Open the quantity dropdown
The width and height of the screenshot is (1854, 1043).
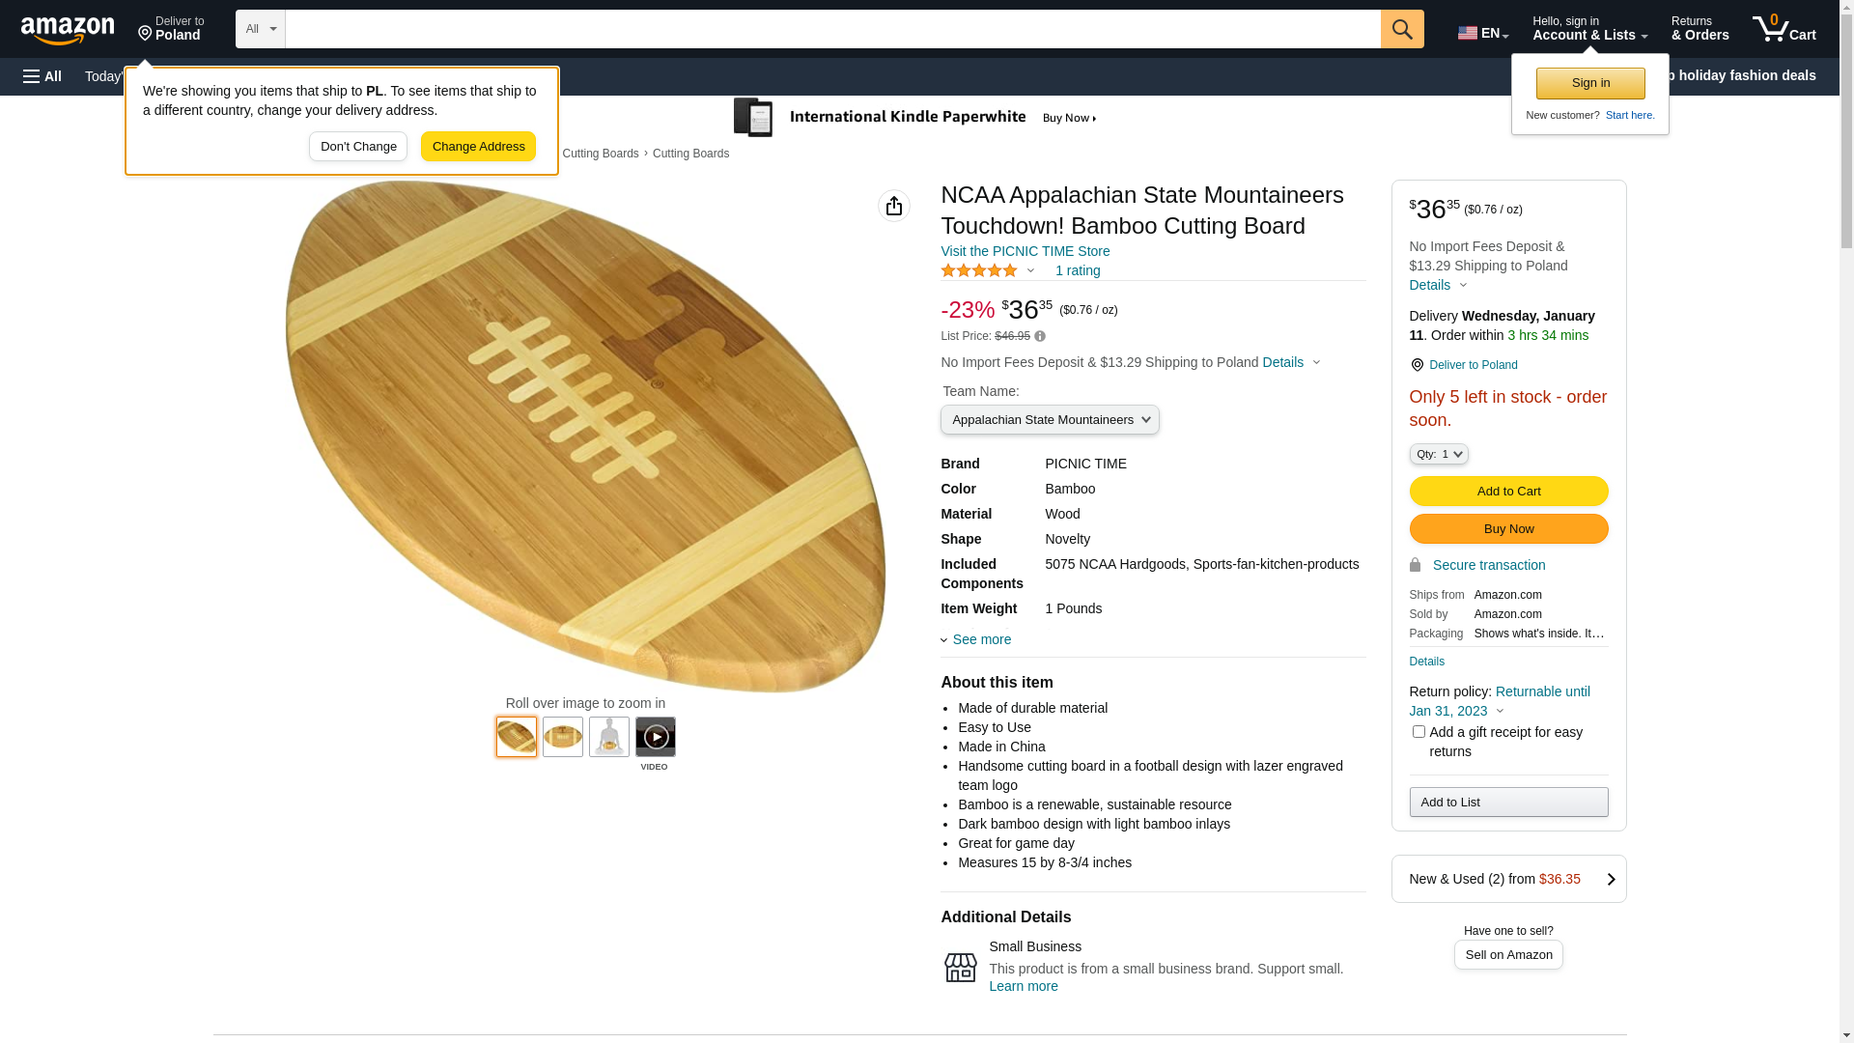(x=1439, y=454)
